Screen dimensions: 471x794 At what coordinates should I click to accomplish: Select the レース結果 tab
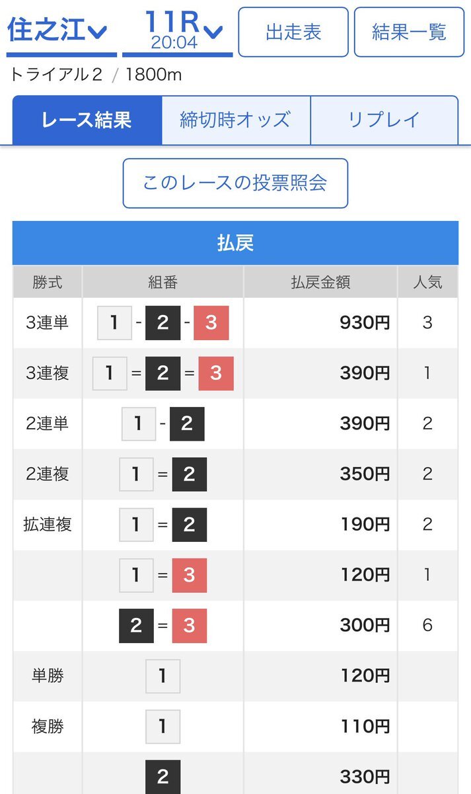click(87, 120)
